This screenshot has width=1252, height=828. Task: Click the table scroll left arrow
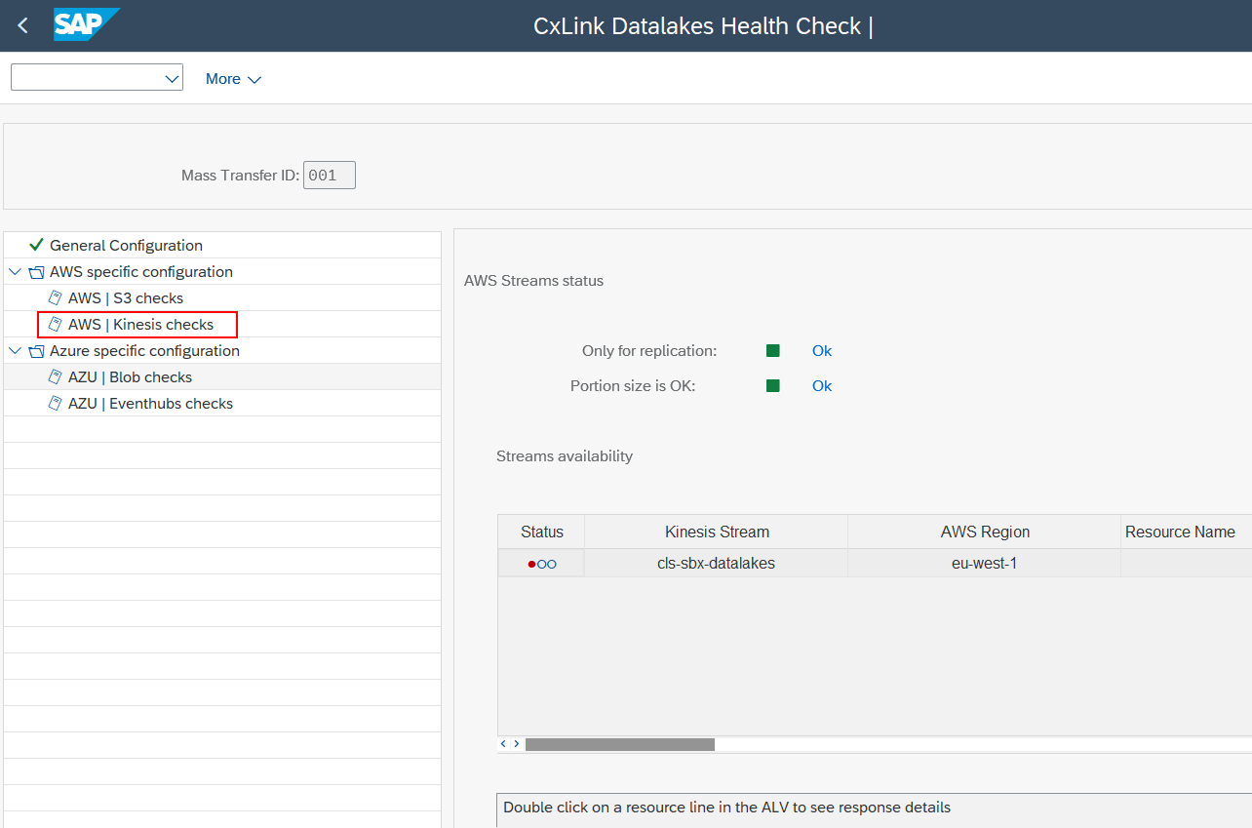[503, 744]
